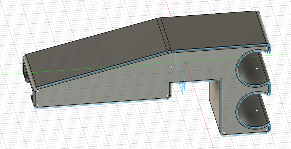Select the center point of the lower circular cutout

tap(257, 110)
